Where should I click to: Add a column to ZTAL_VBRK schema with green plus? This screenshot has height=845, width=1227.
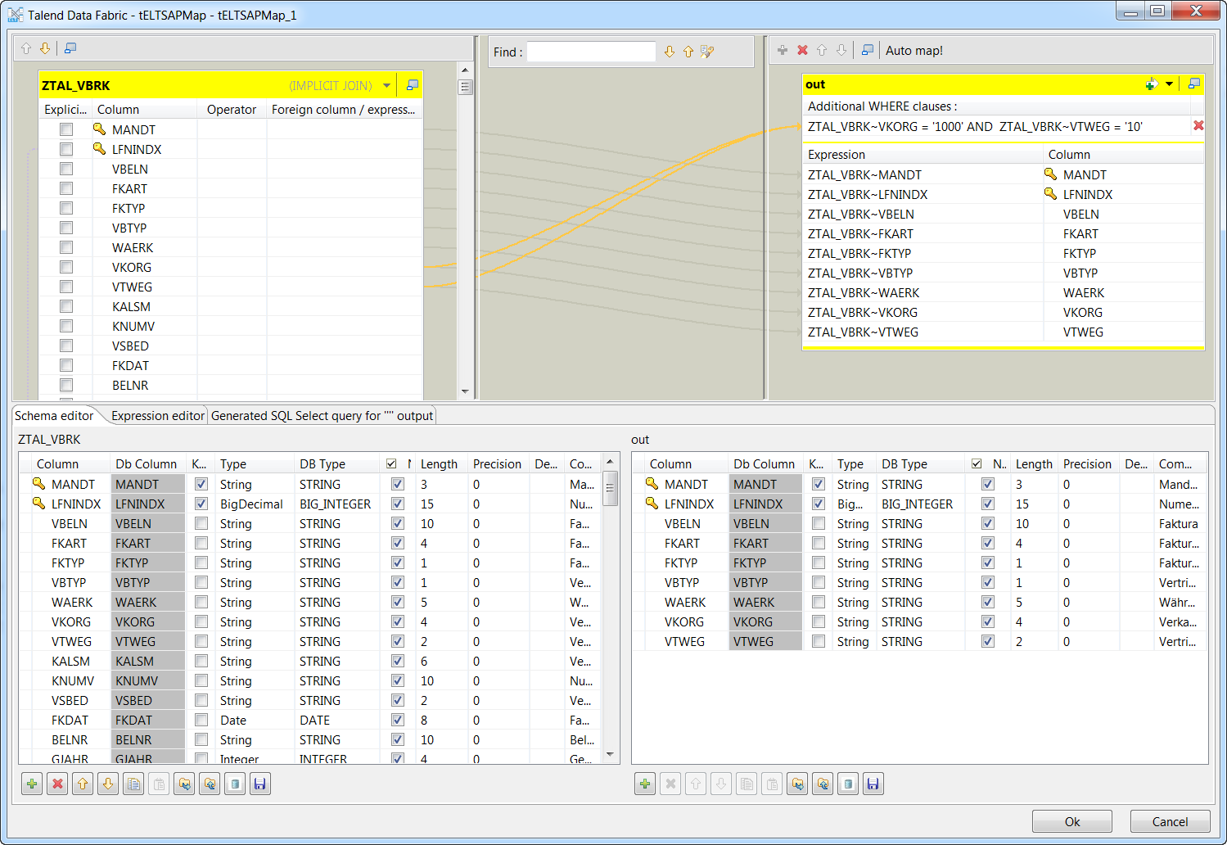[31, 784]
